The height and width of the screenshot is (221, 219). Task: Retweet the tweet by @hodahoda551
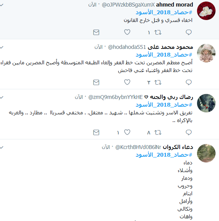coord(158,82)
